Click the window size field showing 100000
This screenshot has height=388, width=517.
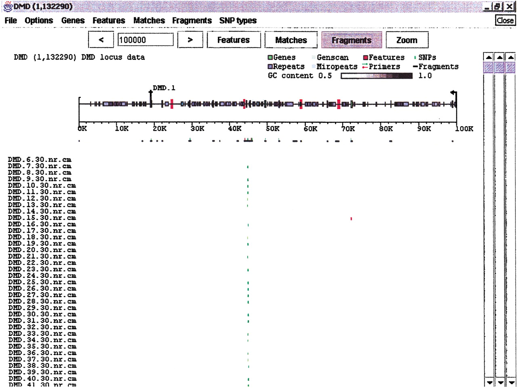click(x=145, y=40)
